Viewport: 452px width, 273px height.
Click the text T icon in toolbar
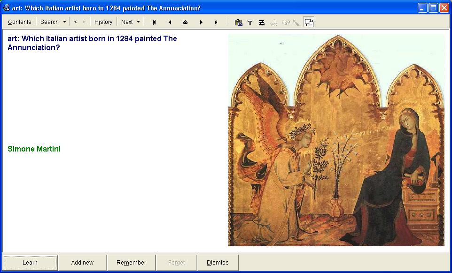[250, 22]
